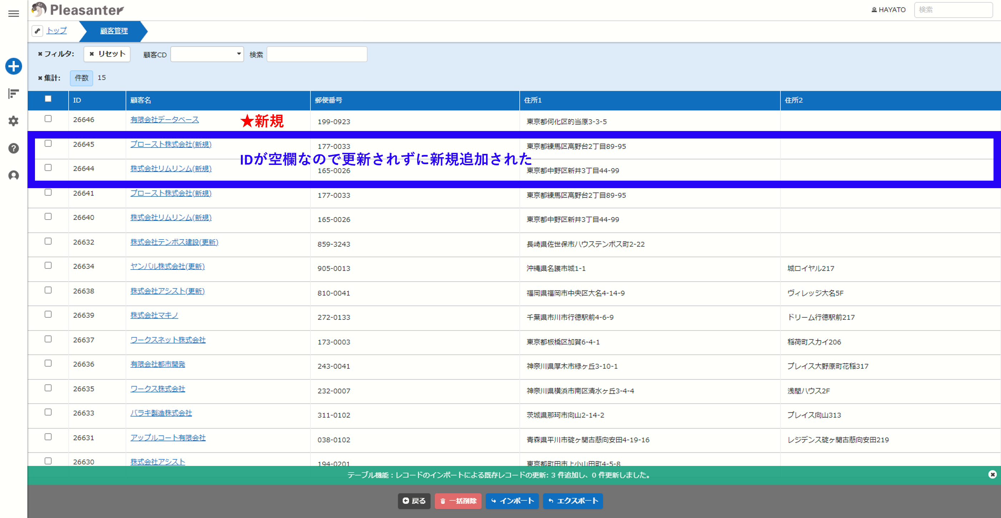Open the help question mark icon
The height and width of the screenshot is (518, 1001).
(14, 148)
